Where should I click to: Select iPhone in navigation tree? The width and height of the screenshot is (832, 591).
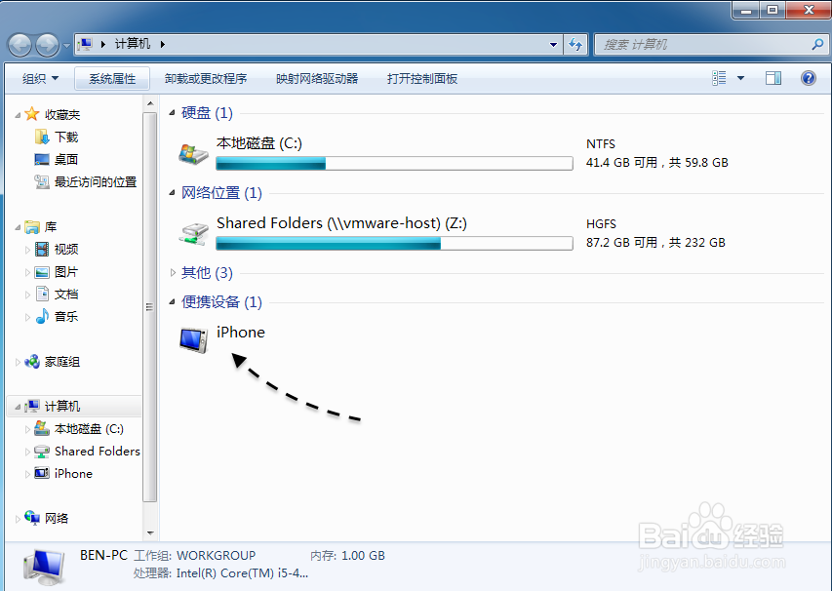[x=73, y=473]
